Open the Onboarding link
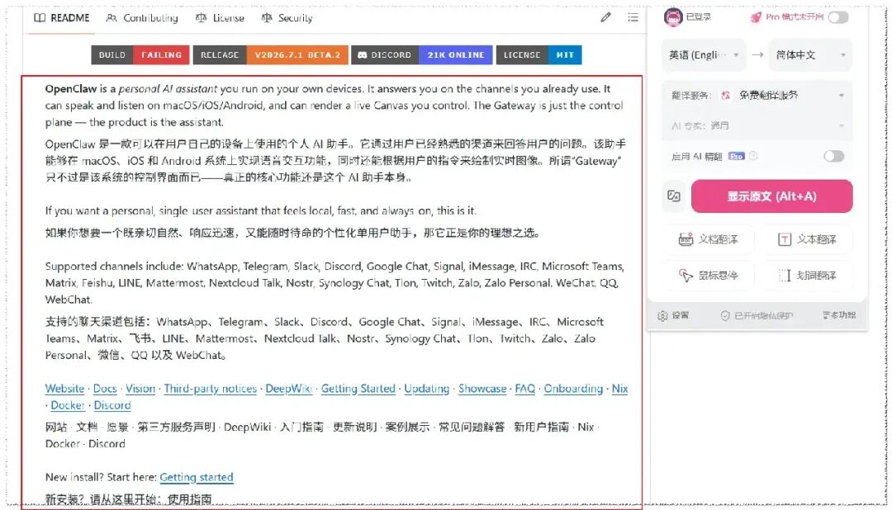Viewport: 892px width, 510px height. pos(573,389)
